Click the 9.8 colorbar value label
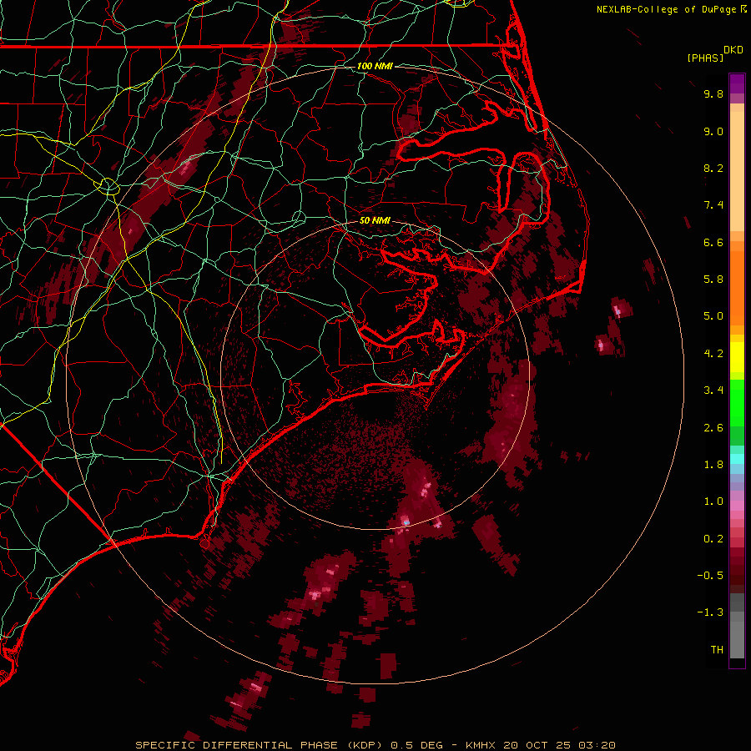The image size is (751, 751). click(x=713, y=94)
